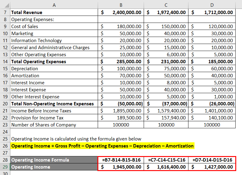
Task: Click the Marketing label cell
Action: pyautogui.click(x=54, y=34)
